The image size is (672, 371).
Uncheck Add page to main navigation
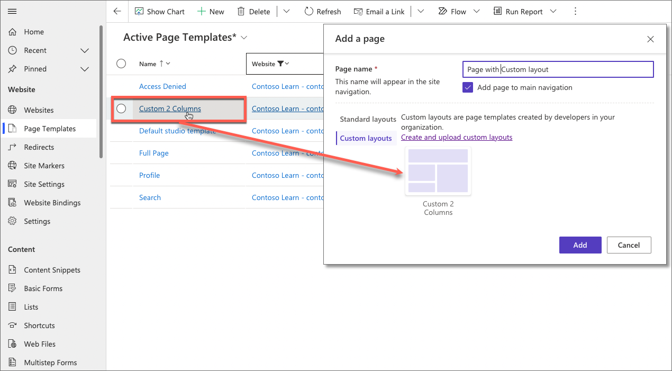[467, 87]
